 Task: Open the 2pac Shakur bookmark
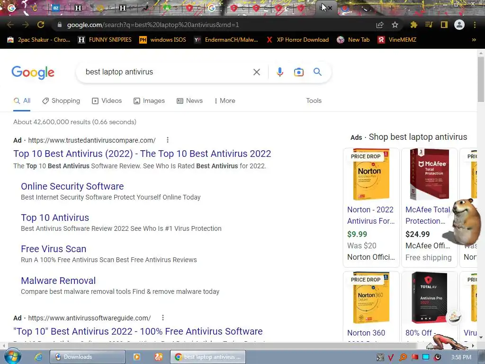pyautogui.click(x=39, y=40)
